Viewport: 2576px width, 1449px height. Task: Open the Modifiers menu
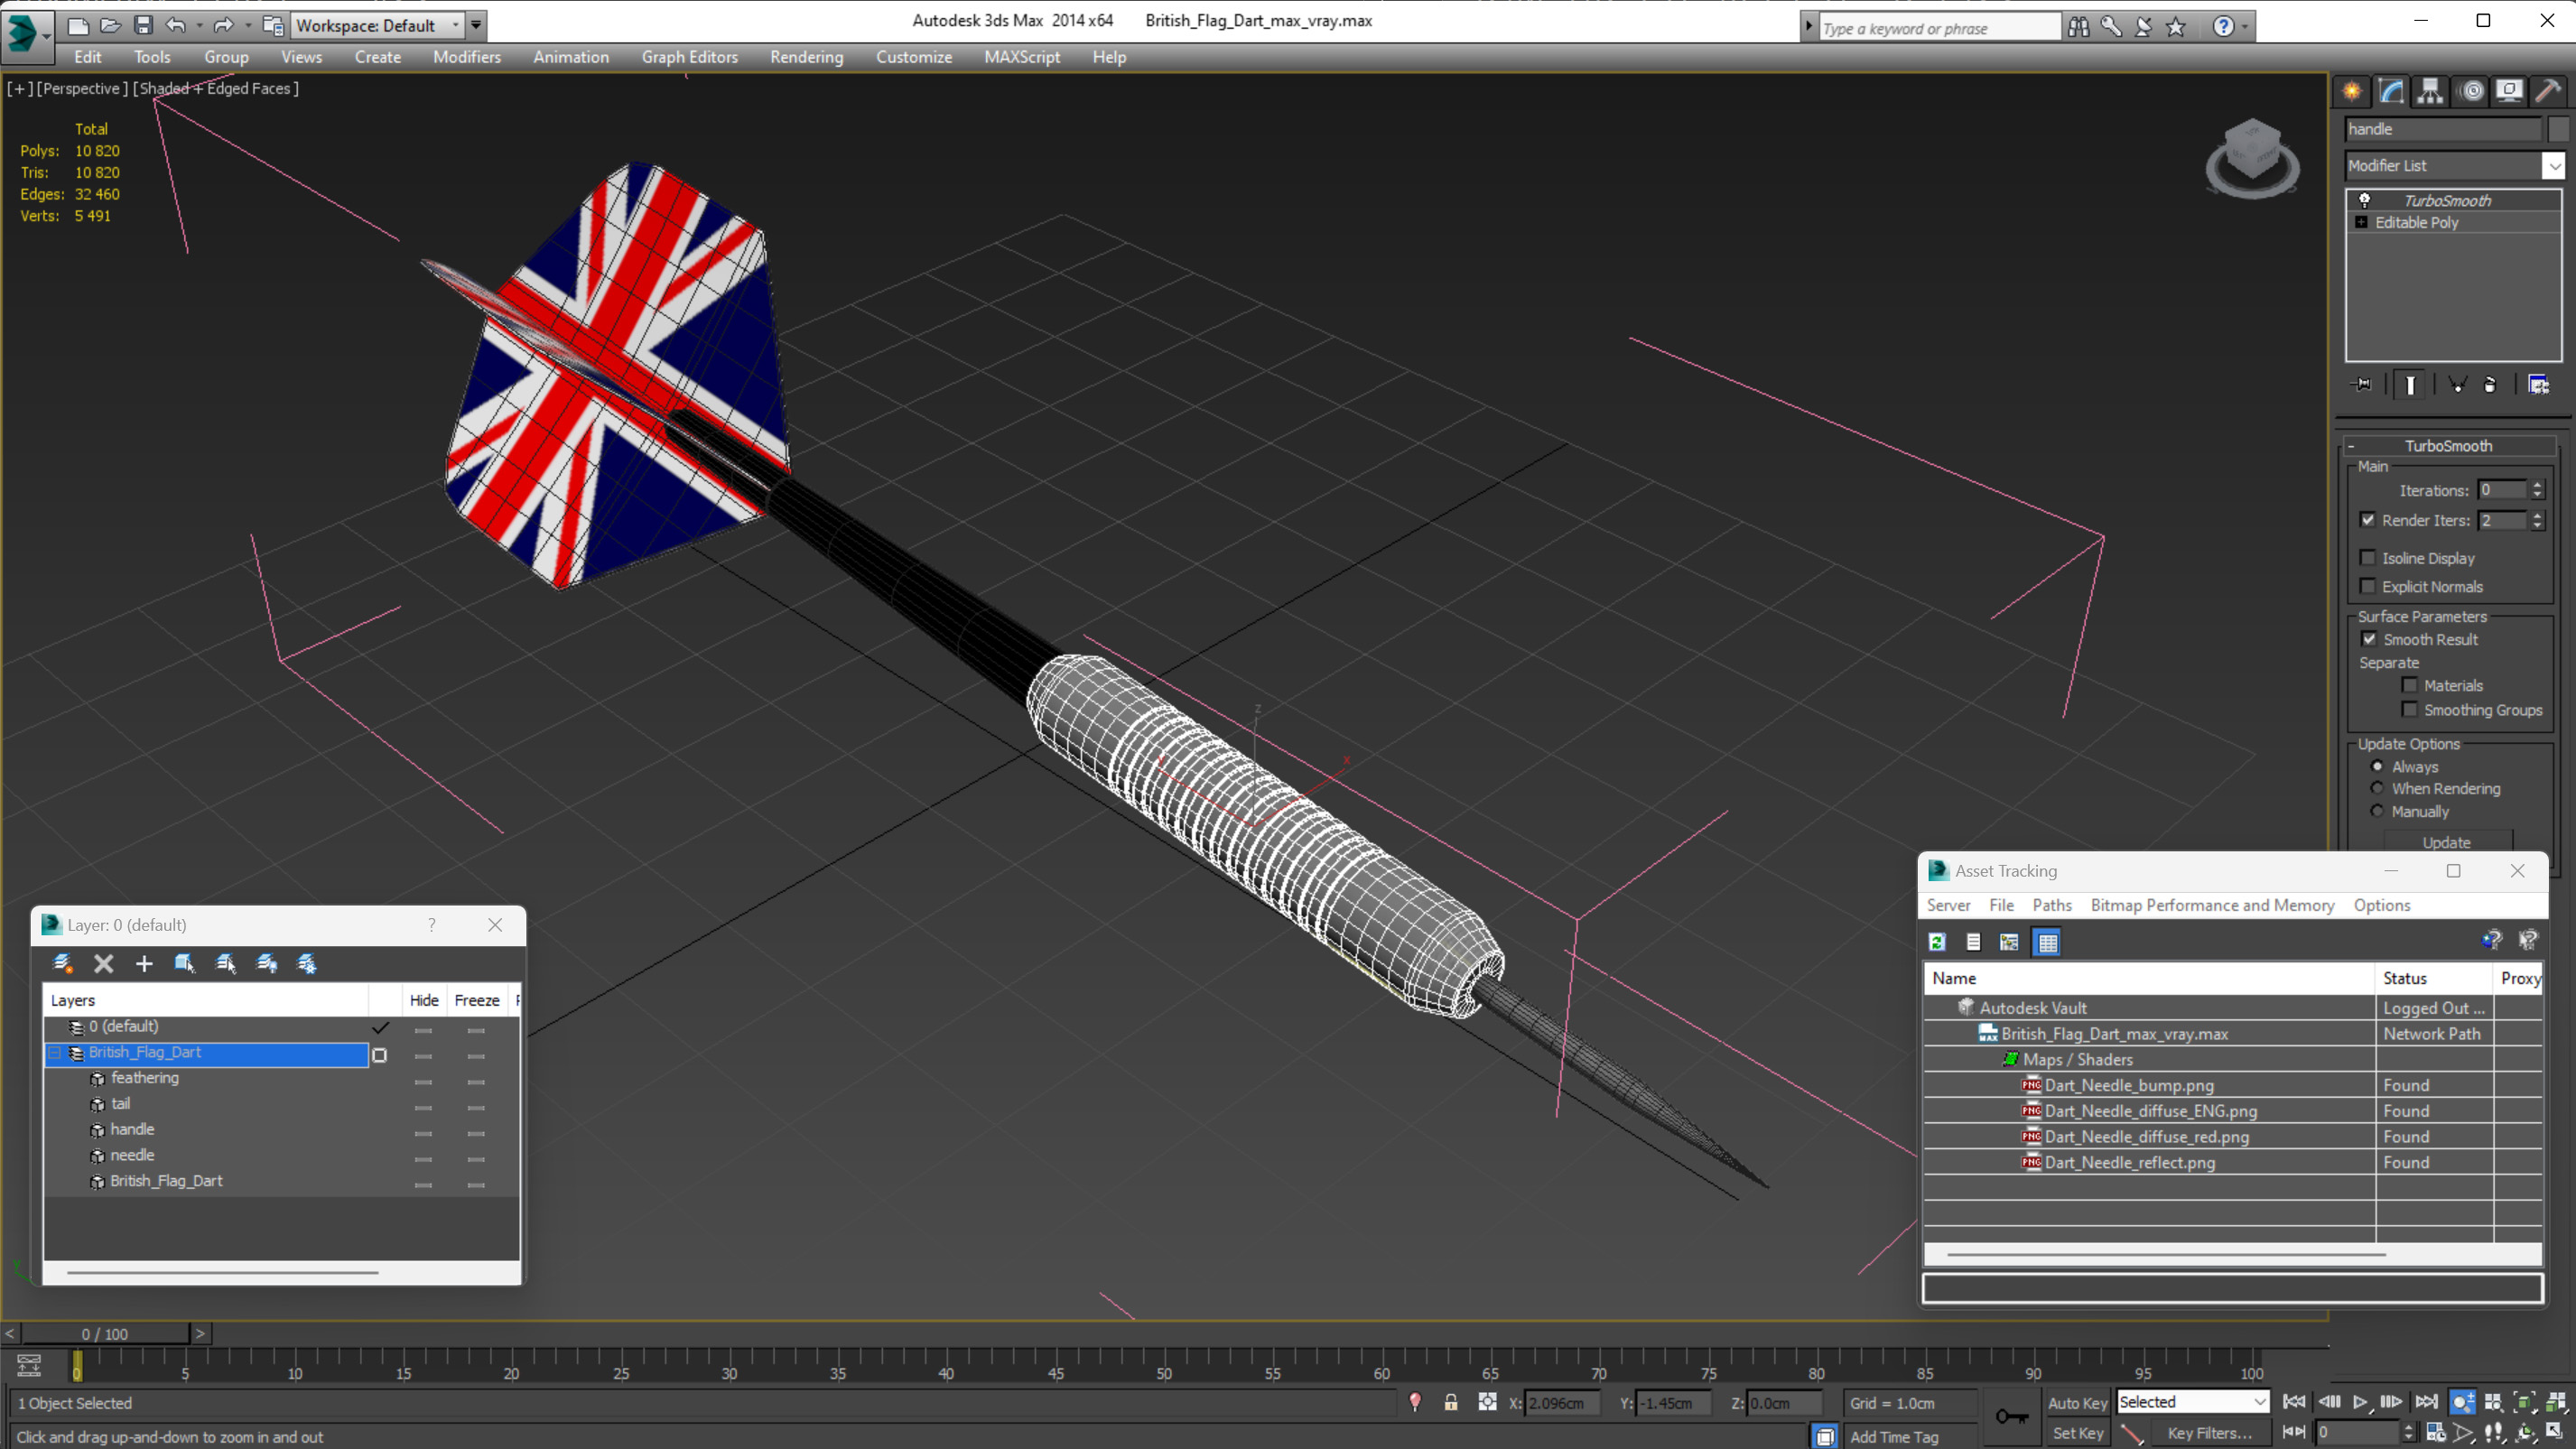click(467, 57)
